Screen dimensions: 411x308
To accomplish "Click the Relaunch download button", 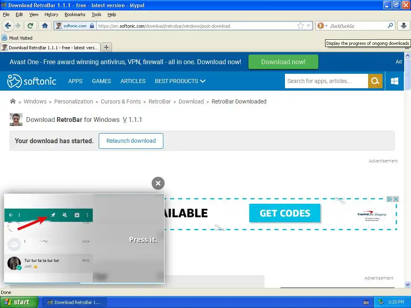I will point(131,141).
